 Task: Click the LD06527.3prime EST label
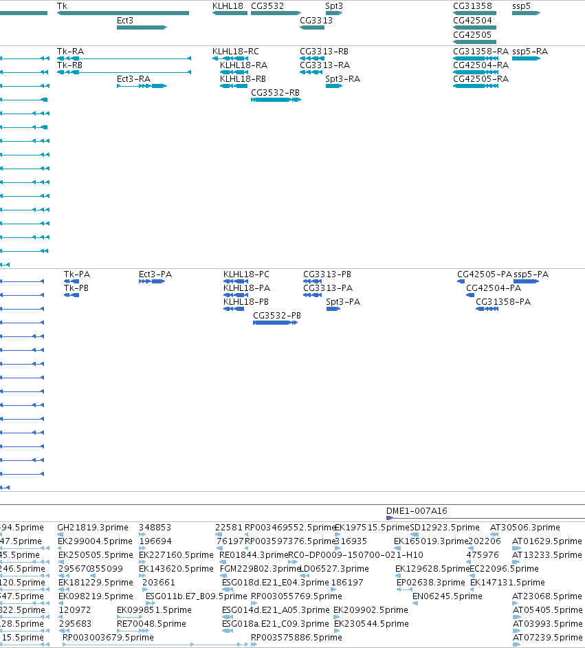[x=334, y=569]
